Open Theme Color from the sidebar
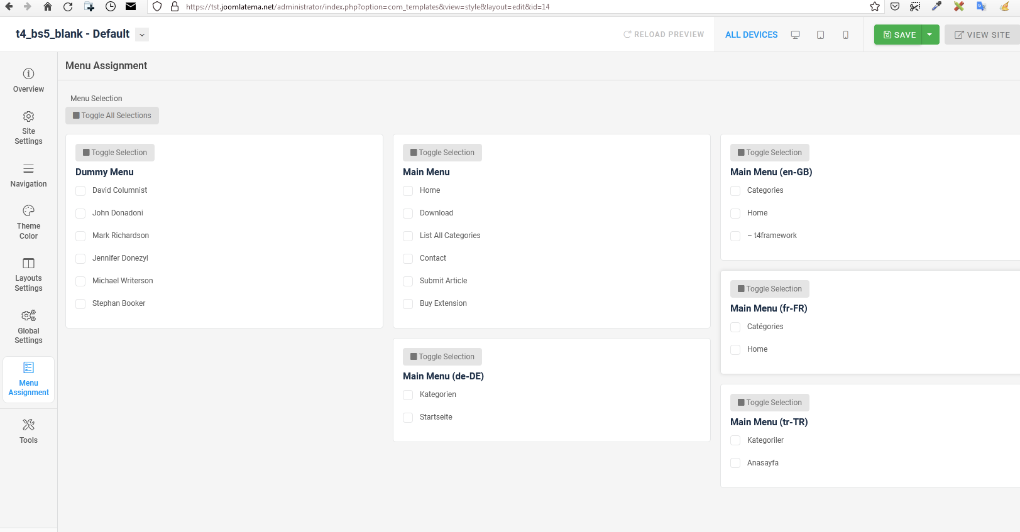This screenshot has height=532, width=1020. 29,222
